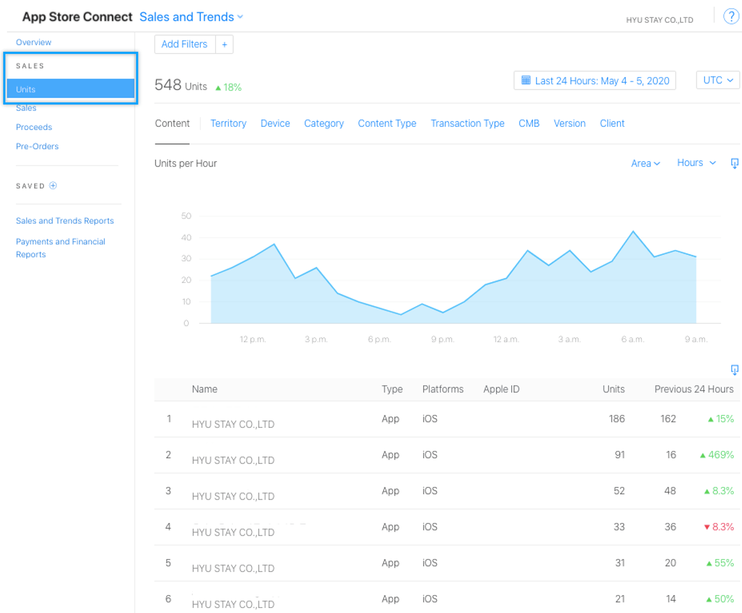Click the plus icon next to SAVED
Viewport: 742px width, 613px height.
click(x=53, y=186)
